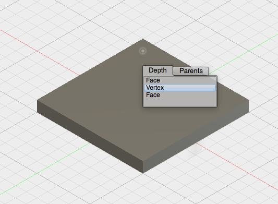Choose the highlighted Vertex entry

click(180, 88)
